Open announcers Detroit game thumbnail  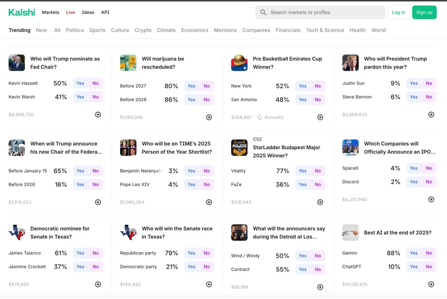click(239, 232)
